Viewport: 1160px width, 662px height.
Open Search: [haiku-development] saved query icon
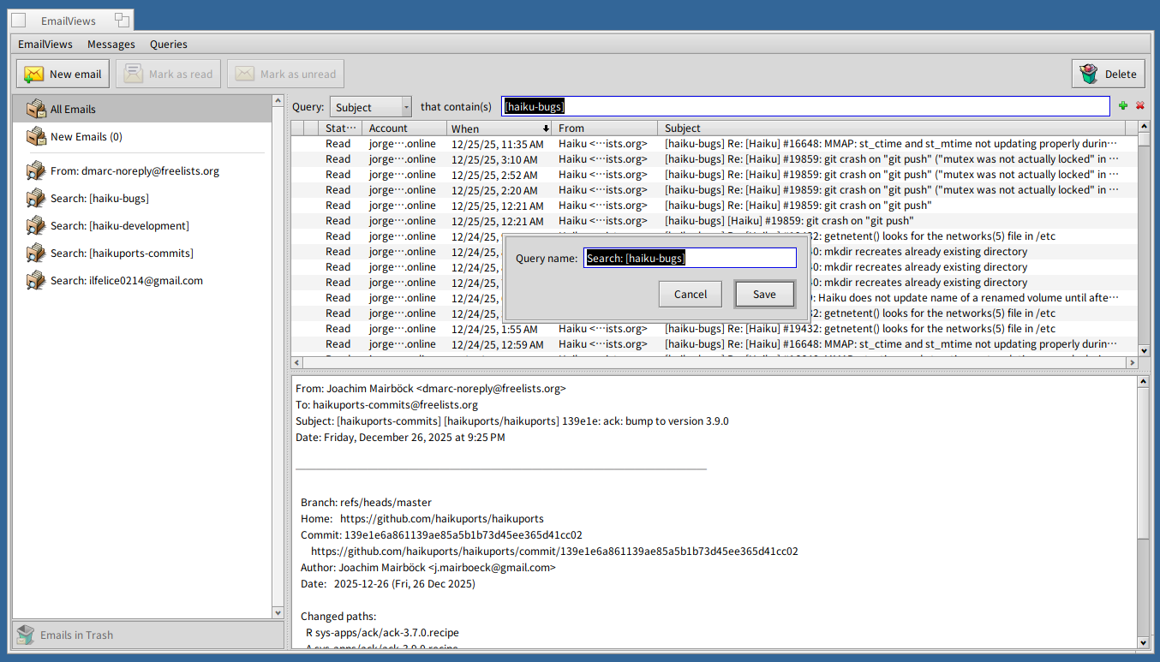coord(36,225)
